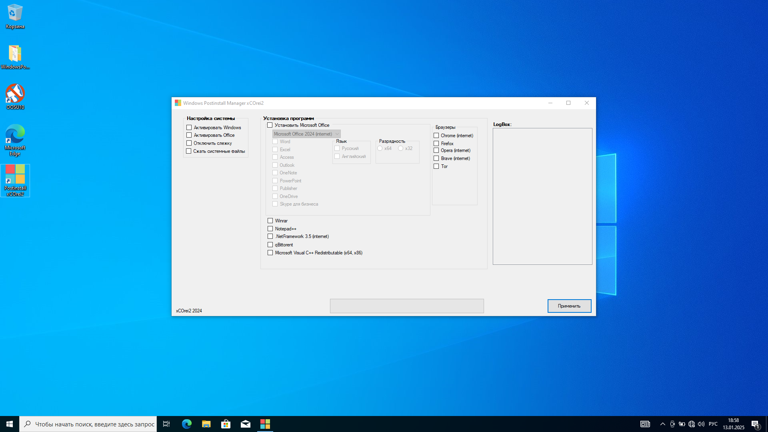Viewport: 768px width, 432px height.
Task: Show hidden system tray icons
Action: [663, 424]
